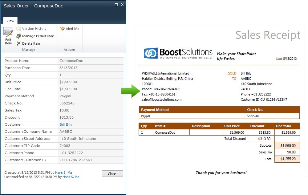
Task: Open the Bill Bily customer link
Action: pos(66,124)
